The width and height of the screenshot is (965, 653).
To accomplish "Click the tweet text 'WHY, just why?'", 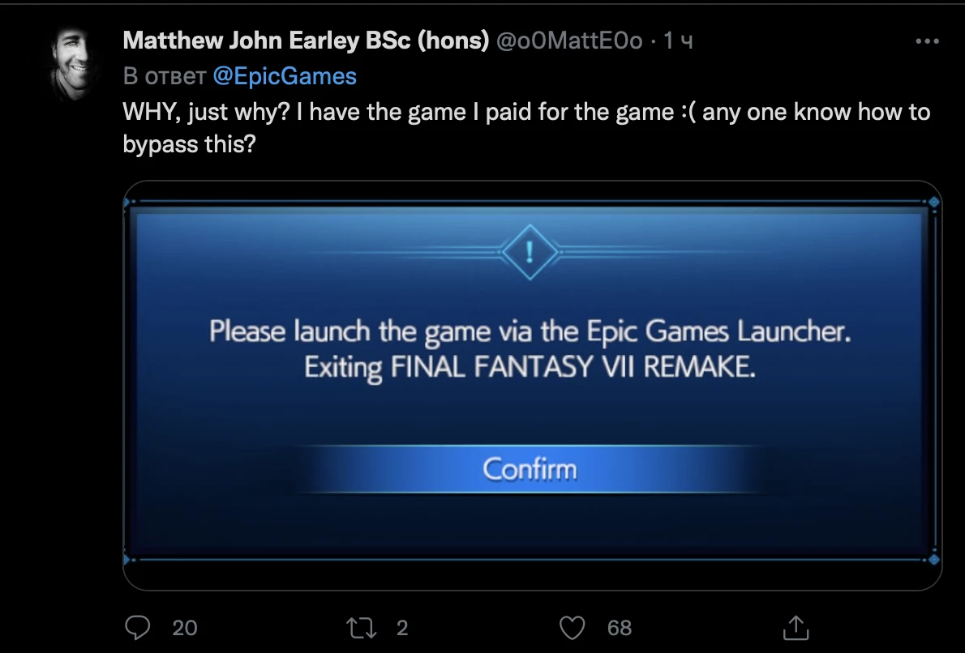I will pyautogui.click(x=206, y=113).
